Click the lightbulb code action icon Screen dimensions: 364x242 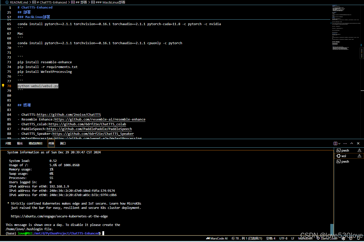(x=3, y=86)
